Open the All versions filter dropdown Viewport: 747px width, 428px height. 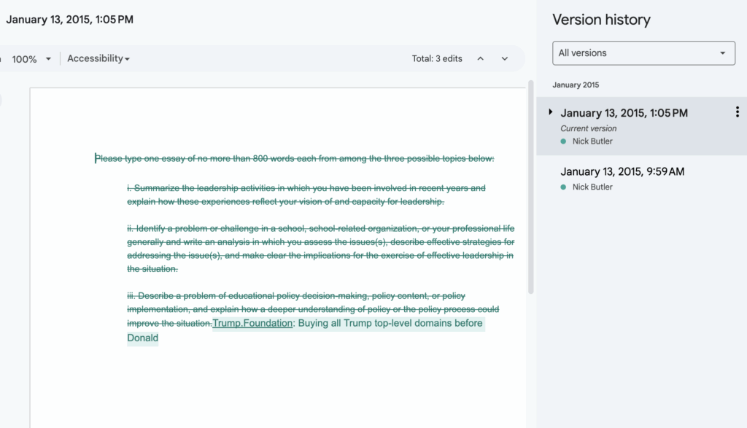pos(643,52)
